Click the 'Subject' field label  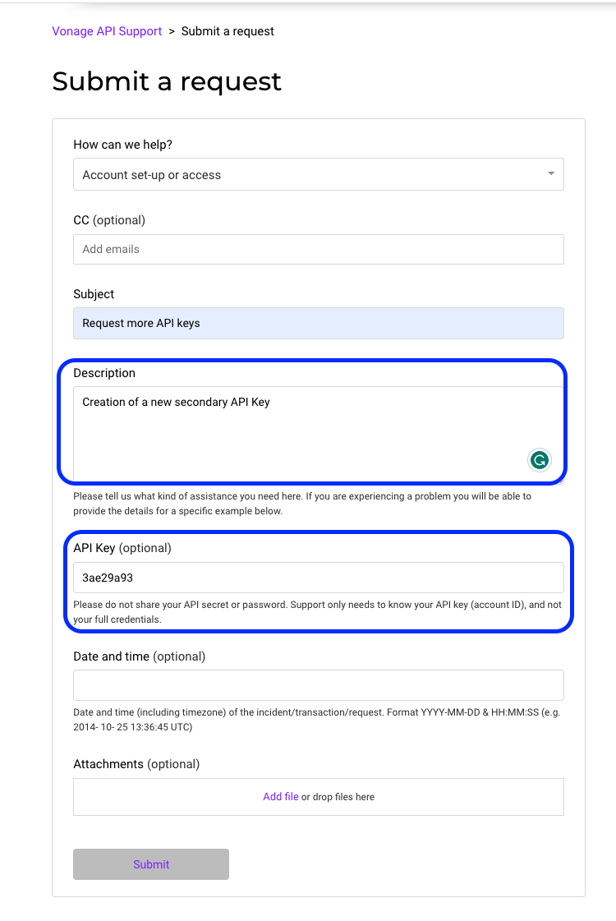94,294
